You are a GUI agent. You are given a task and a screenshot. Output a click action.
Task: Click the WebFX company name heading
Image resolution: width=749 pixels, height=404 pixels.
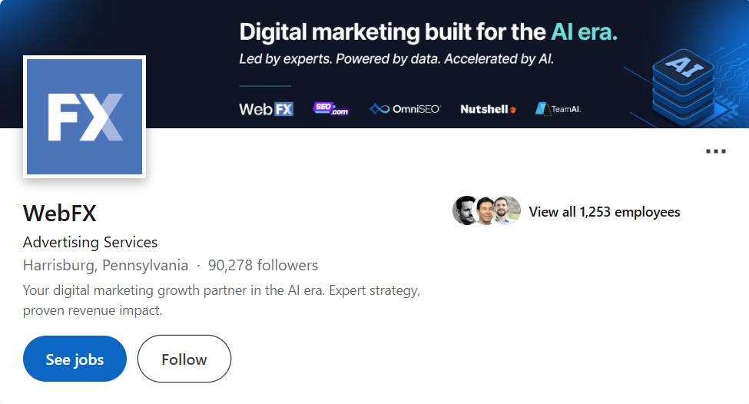[60, 214]
